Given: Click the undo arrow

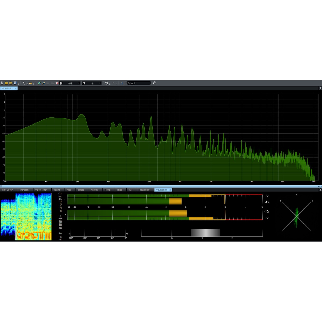Looking at the screenshot, I should (x=107, y=83).
